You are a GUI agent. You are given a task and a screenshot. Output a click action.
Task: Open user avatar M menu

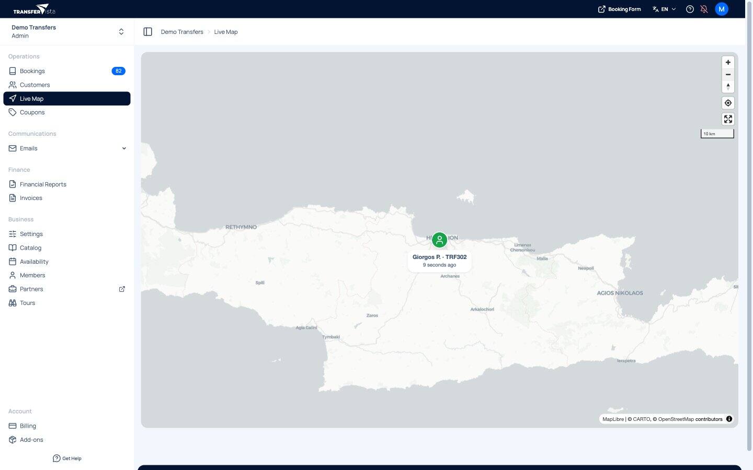(722, 9)
